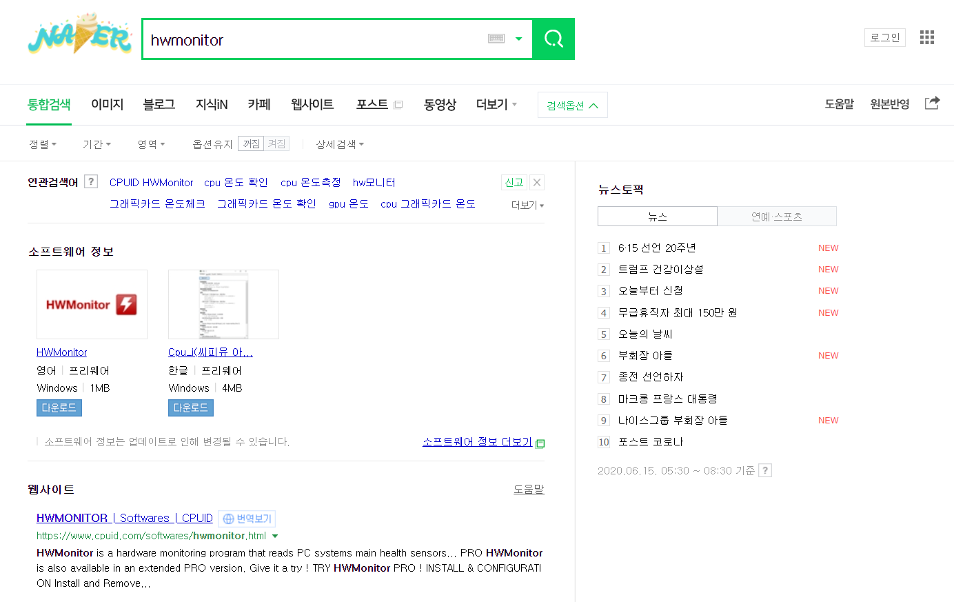Image resolution: width=954 pixels, height=602 pixels.
Task: Open the HWMonitor software title link
Action: 61,352
